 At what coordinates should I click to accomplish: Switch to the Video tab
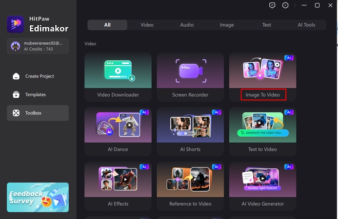point(147,25)
